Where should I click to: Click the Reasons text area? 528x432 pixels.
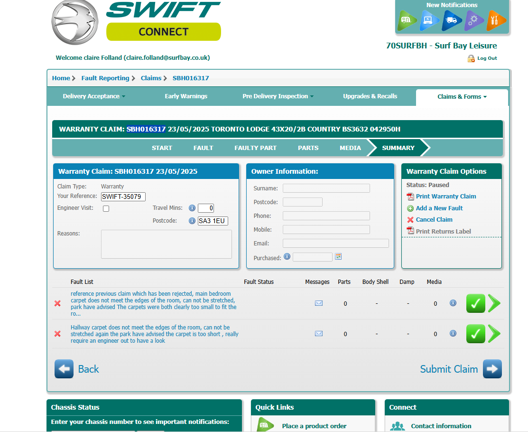pos(167,244)
